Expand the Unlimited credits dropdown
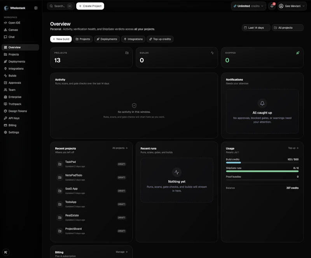 click(x=248, y=6)
